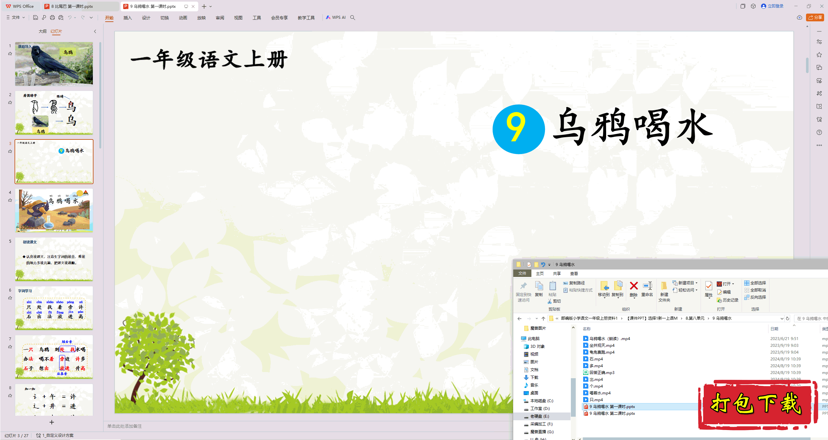This screenshot has width=828, height=440.
Task: Open the 文件 menu dropdown in WPS
Action: tap(16, 17)
